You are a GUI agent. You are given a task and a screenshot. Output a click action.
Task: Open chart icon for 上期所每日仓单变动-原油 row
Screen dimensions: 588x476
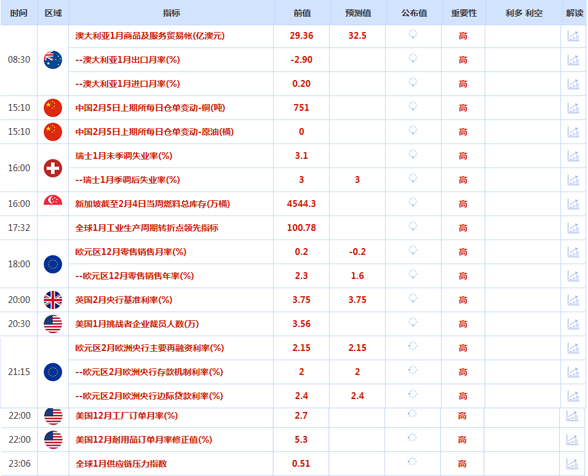pyautogui.click(x=573, y=132)
